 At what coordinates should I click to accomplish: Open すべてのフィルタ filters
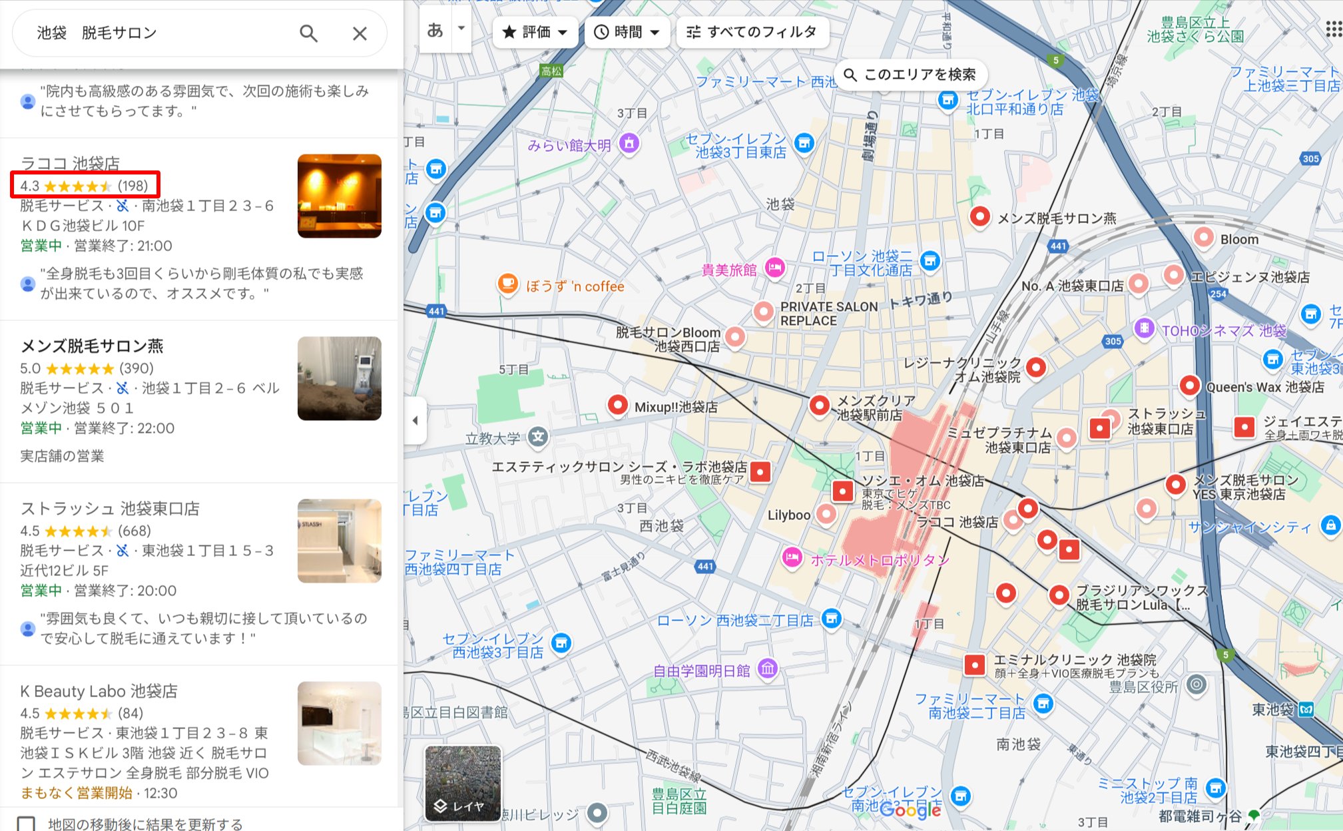[x=752, y=32]
